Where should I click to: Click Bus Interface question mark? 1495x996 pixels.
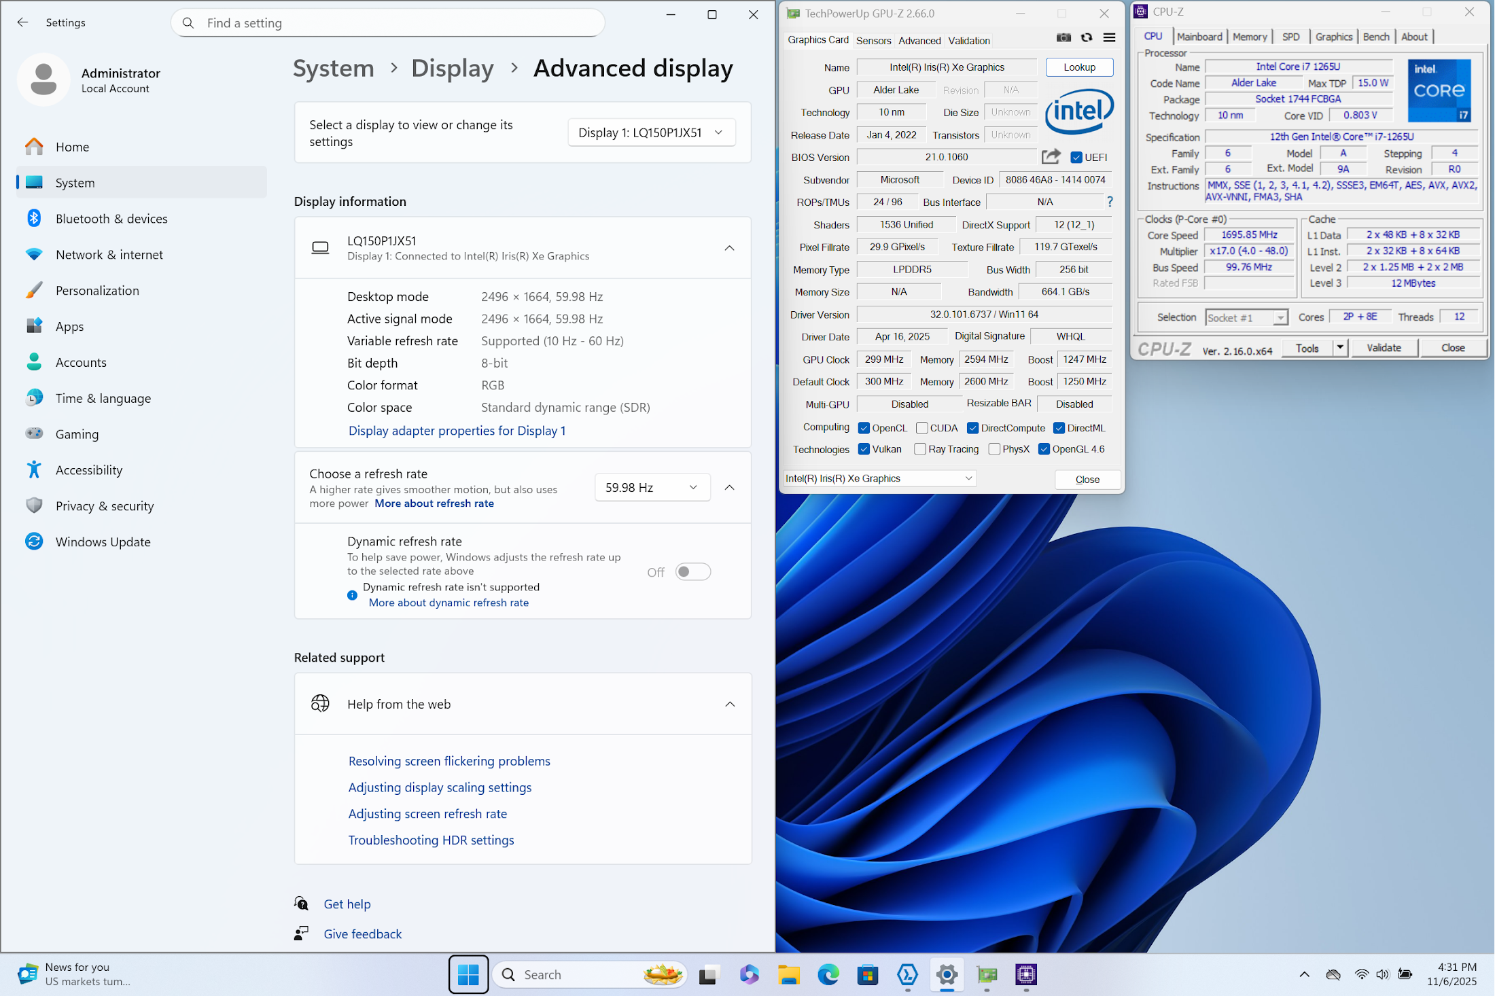1110,202
